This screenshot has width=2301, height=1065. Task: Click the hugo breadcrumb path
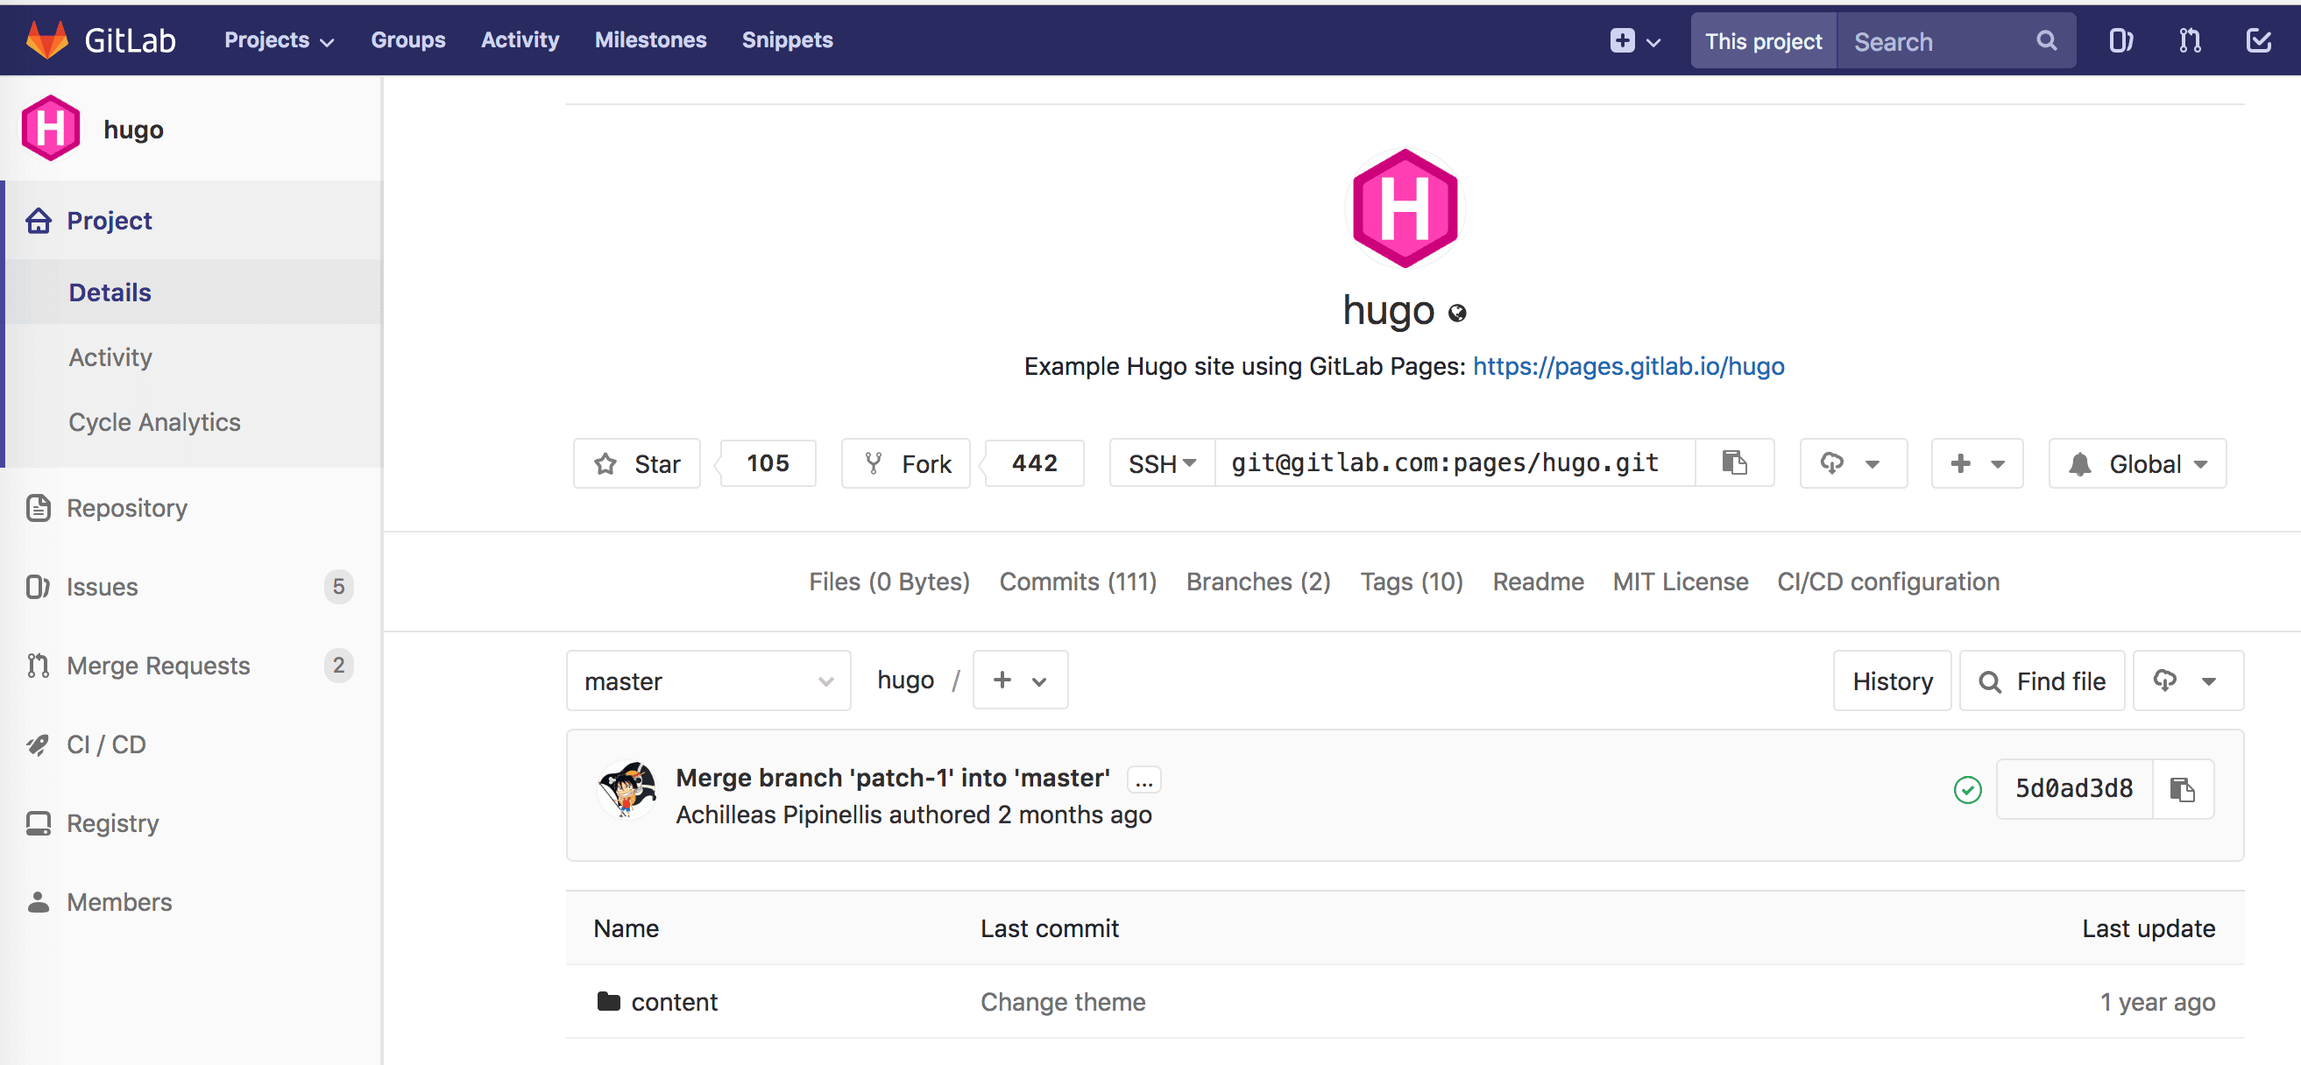click(905, 681)
